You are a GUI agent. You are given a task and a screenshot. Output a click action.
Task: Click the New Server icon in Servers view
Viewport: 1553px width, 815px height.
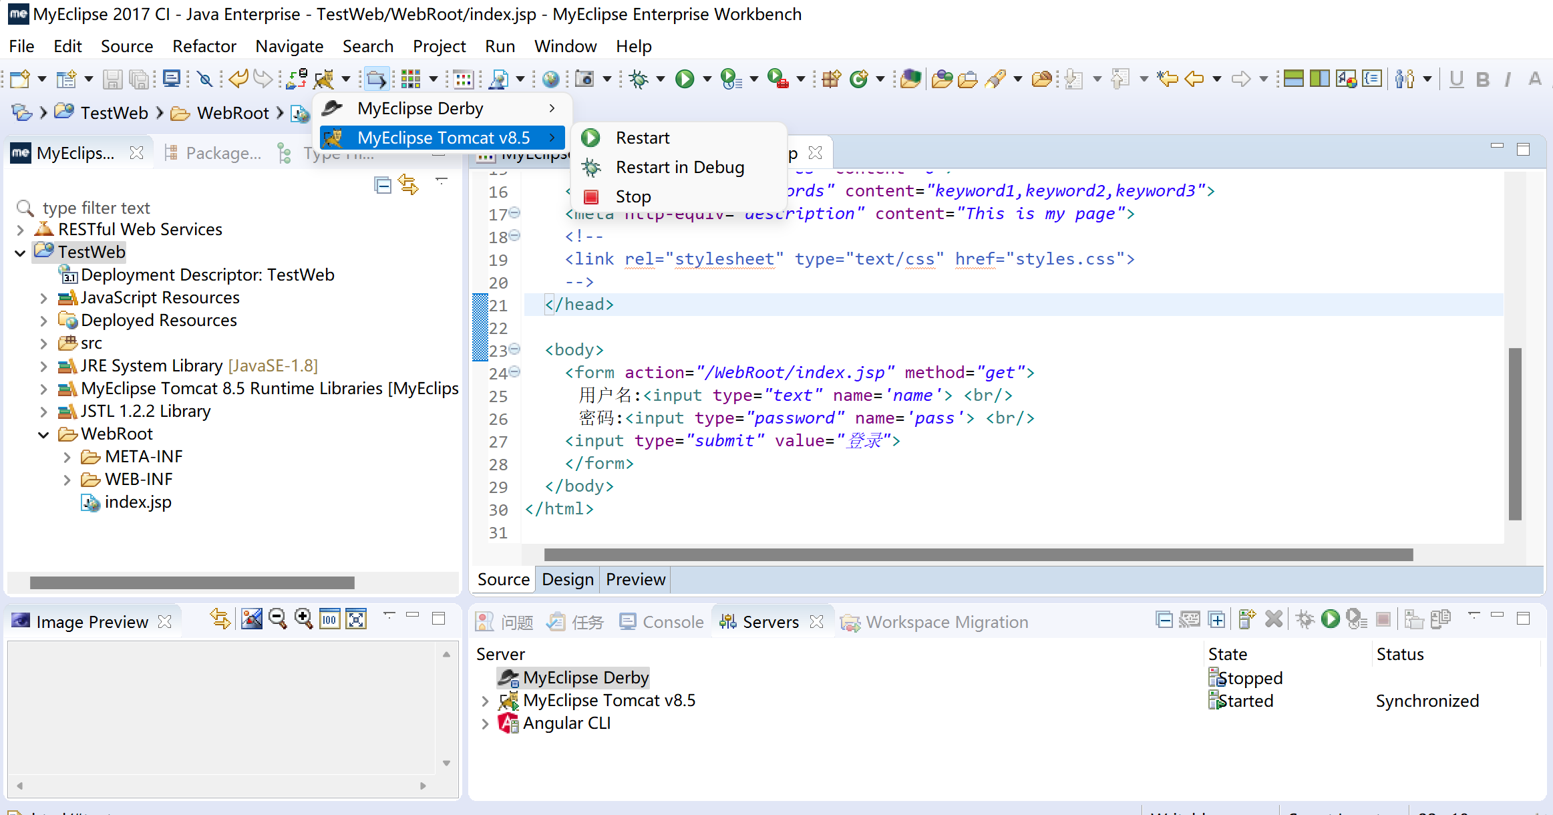[x=1246, y=619]
